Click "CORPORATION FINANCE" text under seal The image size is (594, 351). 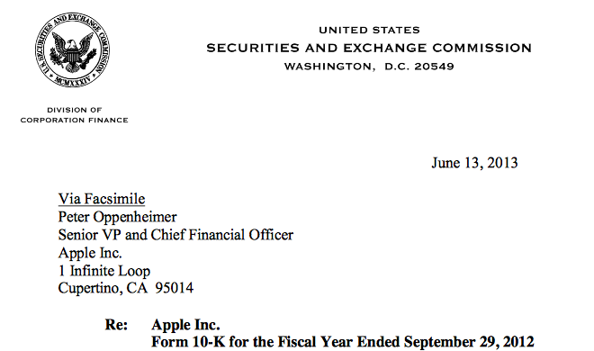point(74,120)
